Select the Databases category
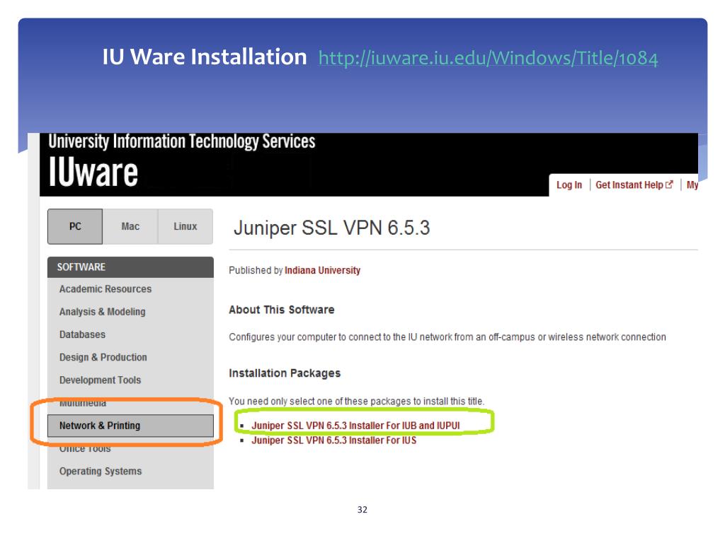725x543 pixels. point(82,334)
